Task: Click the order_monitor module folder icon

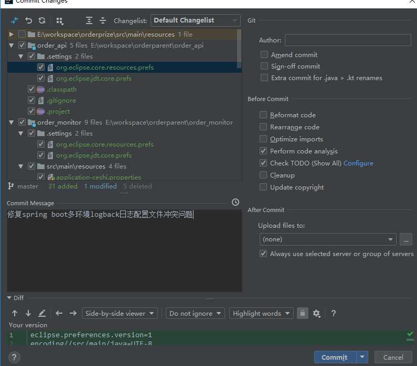Action: coord(31,123)
